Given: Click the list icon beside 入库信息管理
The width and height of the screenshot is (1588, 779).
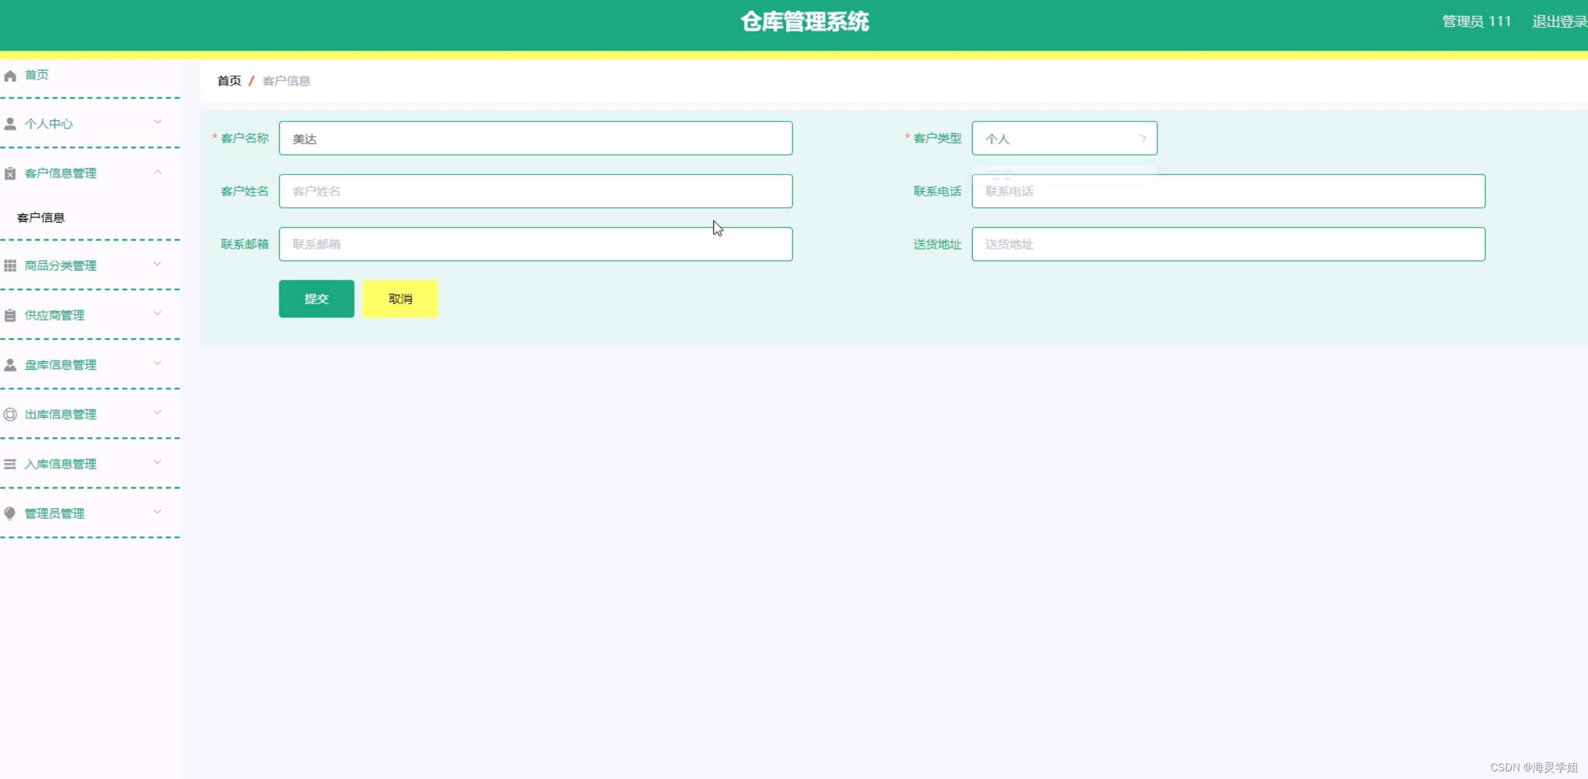Looking at the screenshot, I should (10, 464).
